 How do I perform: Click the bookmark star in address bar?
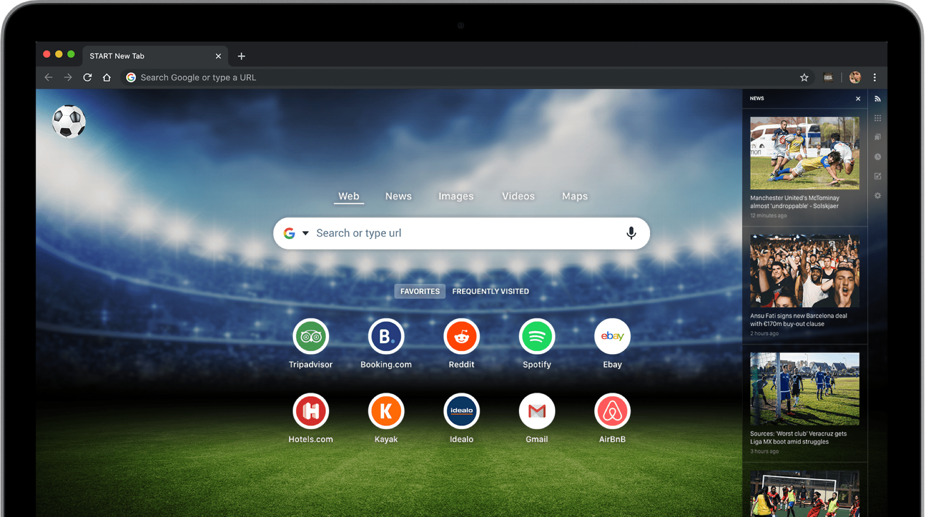coord(804,77)
